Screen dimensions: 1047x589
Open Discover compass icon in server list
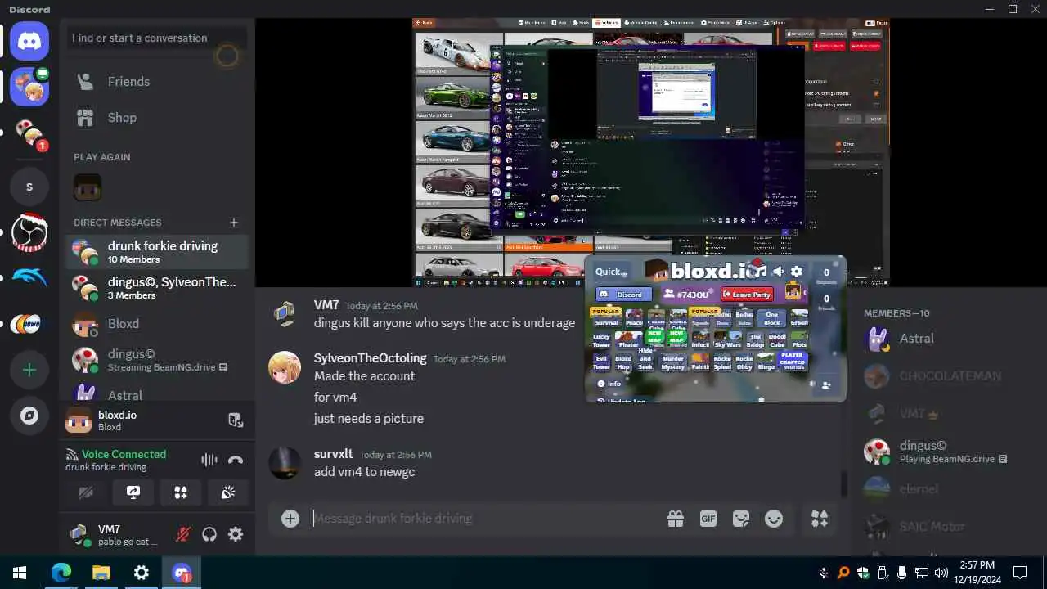[29, 416]
